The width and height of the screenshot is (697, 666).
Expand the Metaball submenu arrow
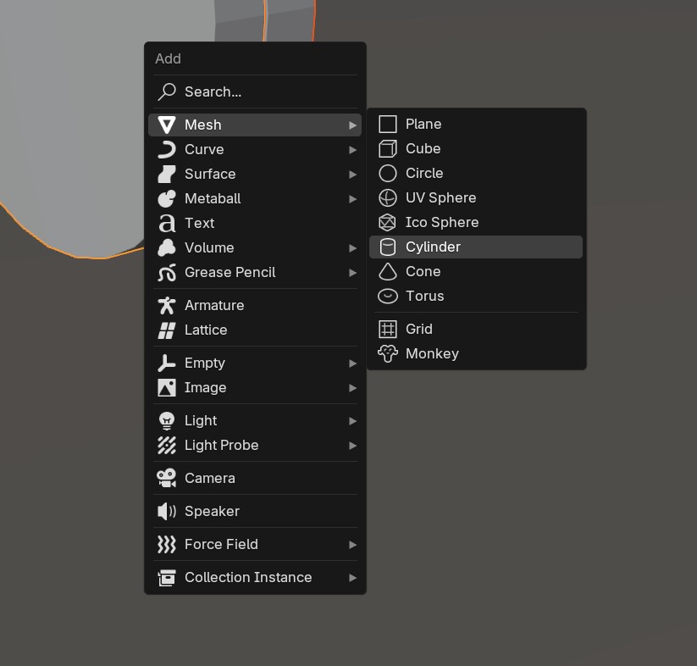[x=352, y=199]
